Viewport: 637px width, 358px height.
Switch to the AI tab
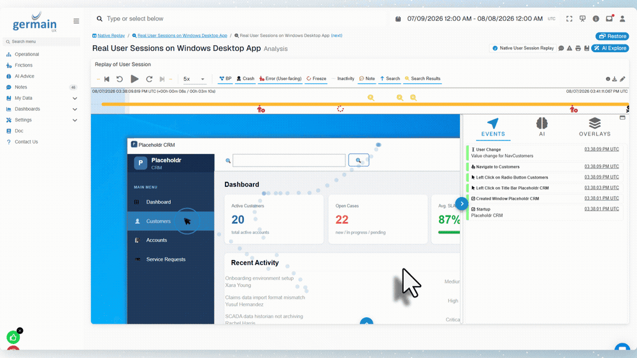pyautogui.click(x=542, y=127)
